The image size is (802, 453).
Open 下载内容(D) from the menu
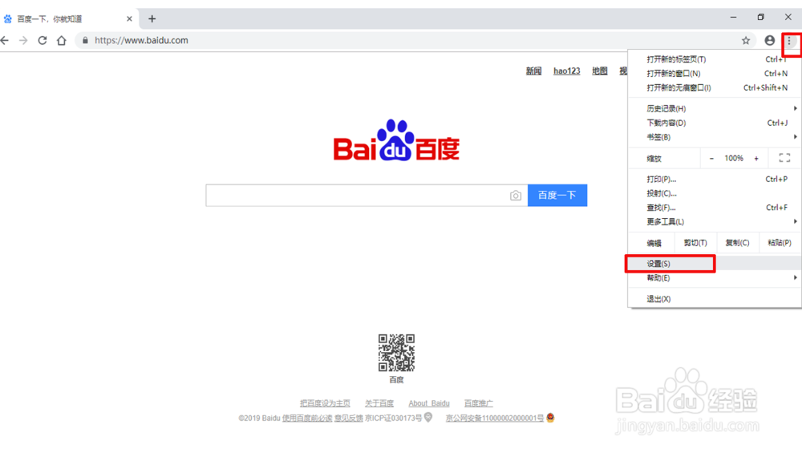715,123
